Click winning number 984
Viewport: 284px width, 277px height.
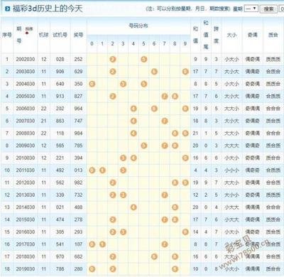click(x=78, y=134)
